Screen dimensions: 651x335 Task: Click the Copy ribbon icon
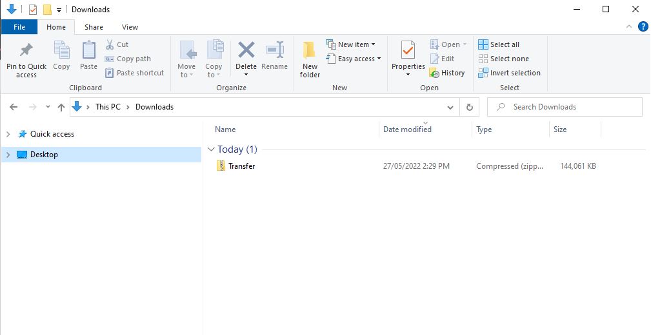pyautogui.click(x=61, y=50)
